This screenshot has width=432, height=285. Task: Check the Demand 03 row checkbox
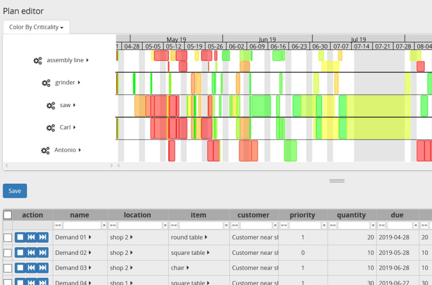point(8,268)
